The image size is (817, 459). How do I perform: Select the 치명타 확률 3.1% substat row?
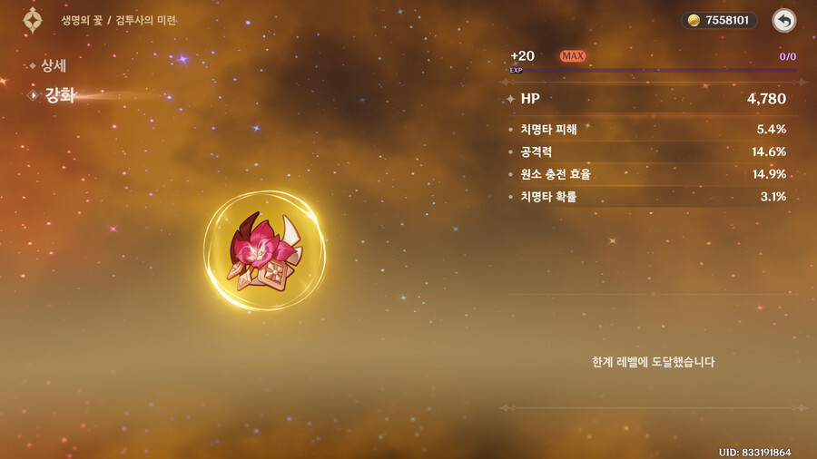648,197
